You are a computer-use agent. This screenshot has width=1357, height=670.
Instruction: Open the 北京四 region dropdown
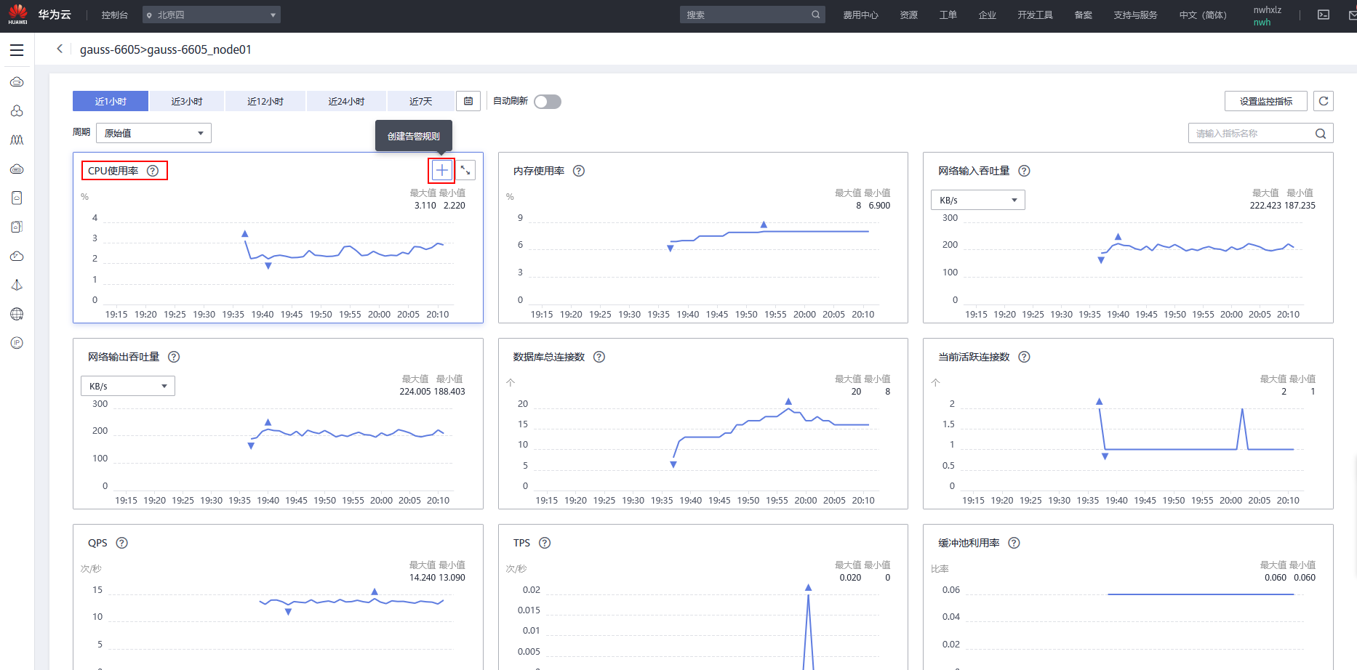click(212, 15)
